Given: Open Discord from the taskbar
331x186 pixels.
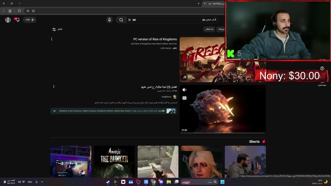Looking at the screenshot, I should (161, 182).
